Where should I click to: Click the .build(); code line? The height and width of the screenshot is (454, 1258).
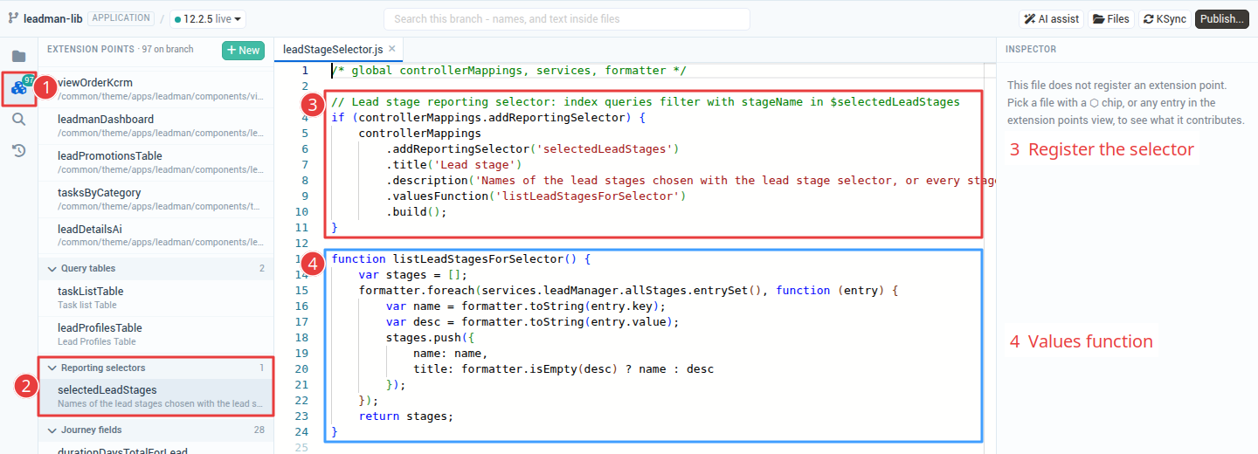pyautogui.click(x=416, y=212)
